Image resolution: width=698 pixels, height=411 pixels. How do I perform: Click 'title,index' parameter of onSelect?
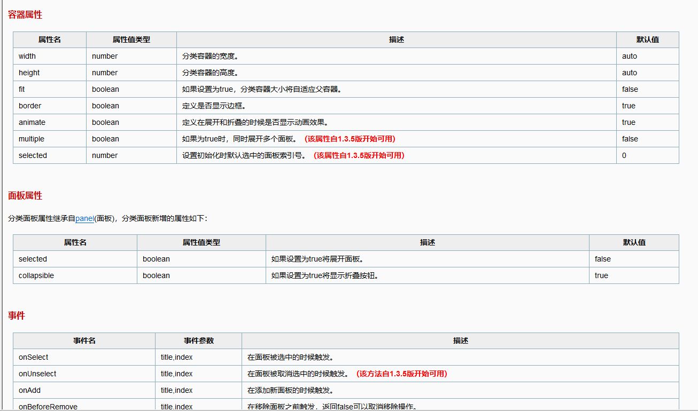(177, 357)
